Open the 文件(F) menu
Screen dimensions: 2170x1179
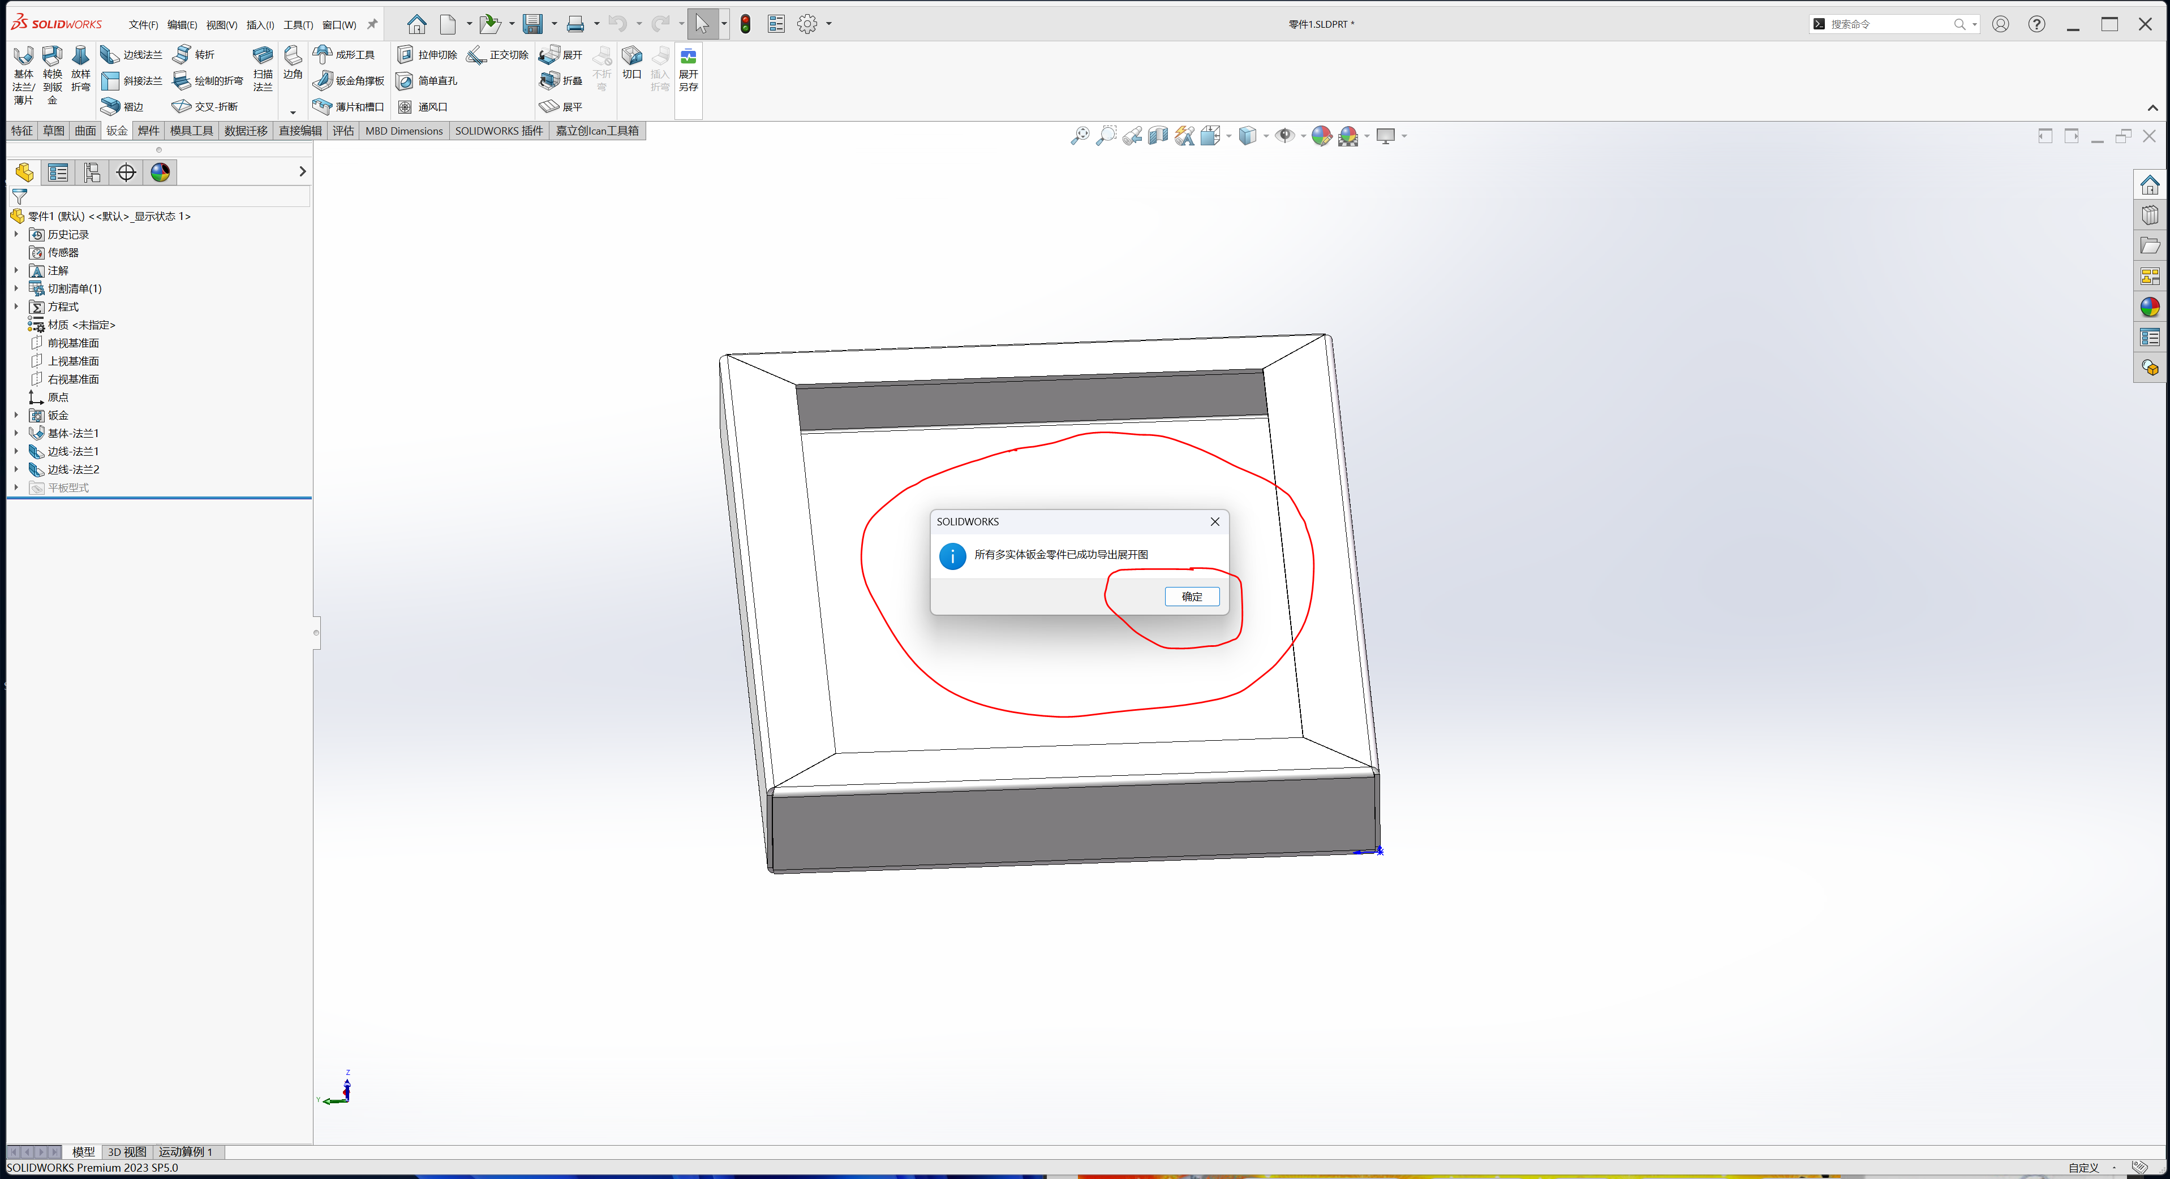pos(143,24)
